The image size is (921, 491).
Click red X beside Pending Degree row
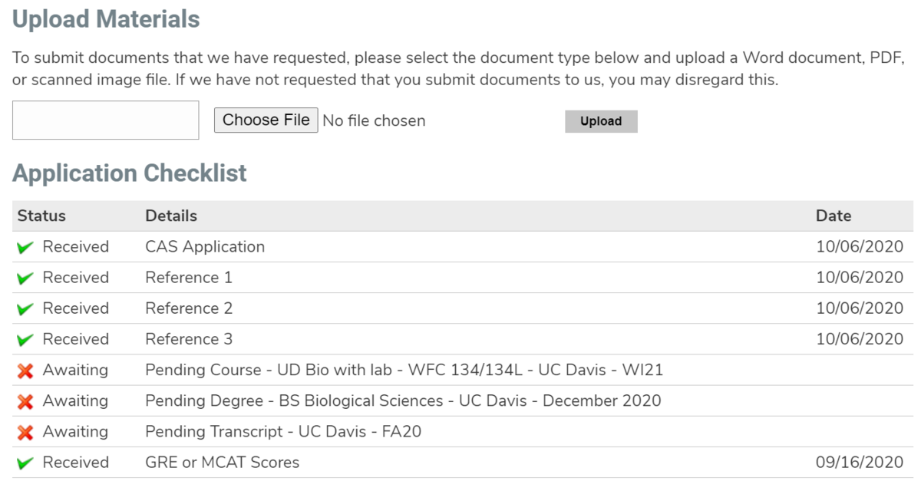tap(25, 401)
